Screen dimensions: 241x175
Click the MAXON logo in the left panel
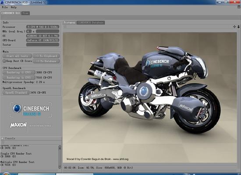(18, 125)
